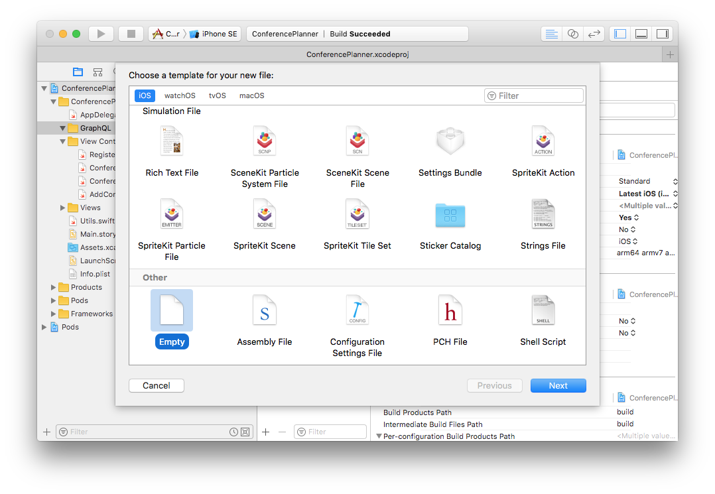The height and width of the screenshot is (494, 715).
Task: Expand the Pods folder group
Action: (x=53, y=300)
